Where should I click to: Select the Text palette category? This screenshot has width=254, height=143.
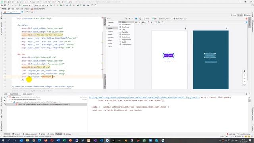click(x=112, y=25)
